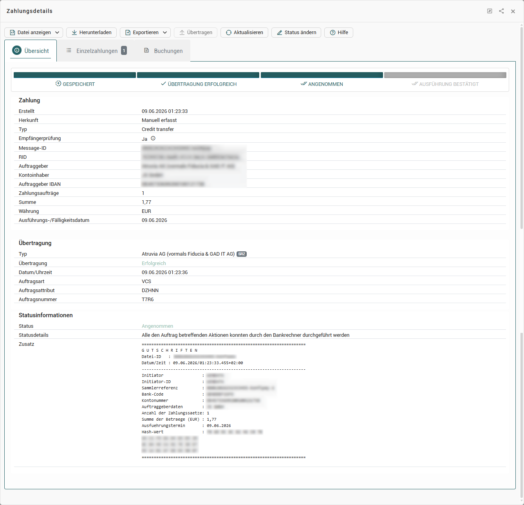This screenshot has height=505, width=524.
Task: Click Auftragsnummer value T7R6
Action: 148,300
